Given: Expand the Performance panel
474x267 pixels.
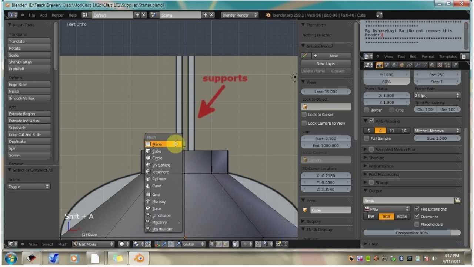Looking at the screenshot, I should [381, 166].
